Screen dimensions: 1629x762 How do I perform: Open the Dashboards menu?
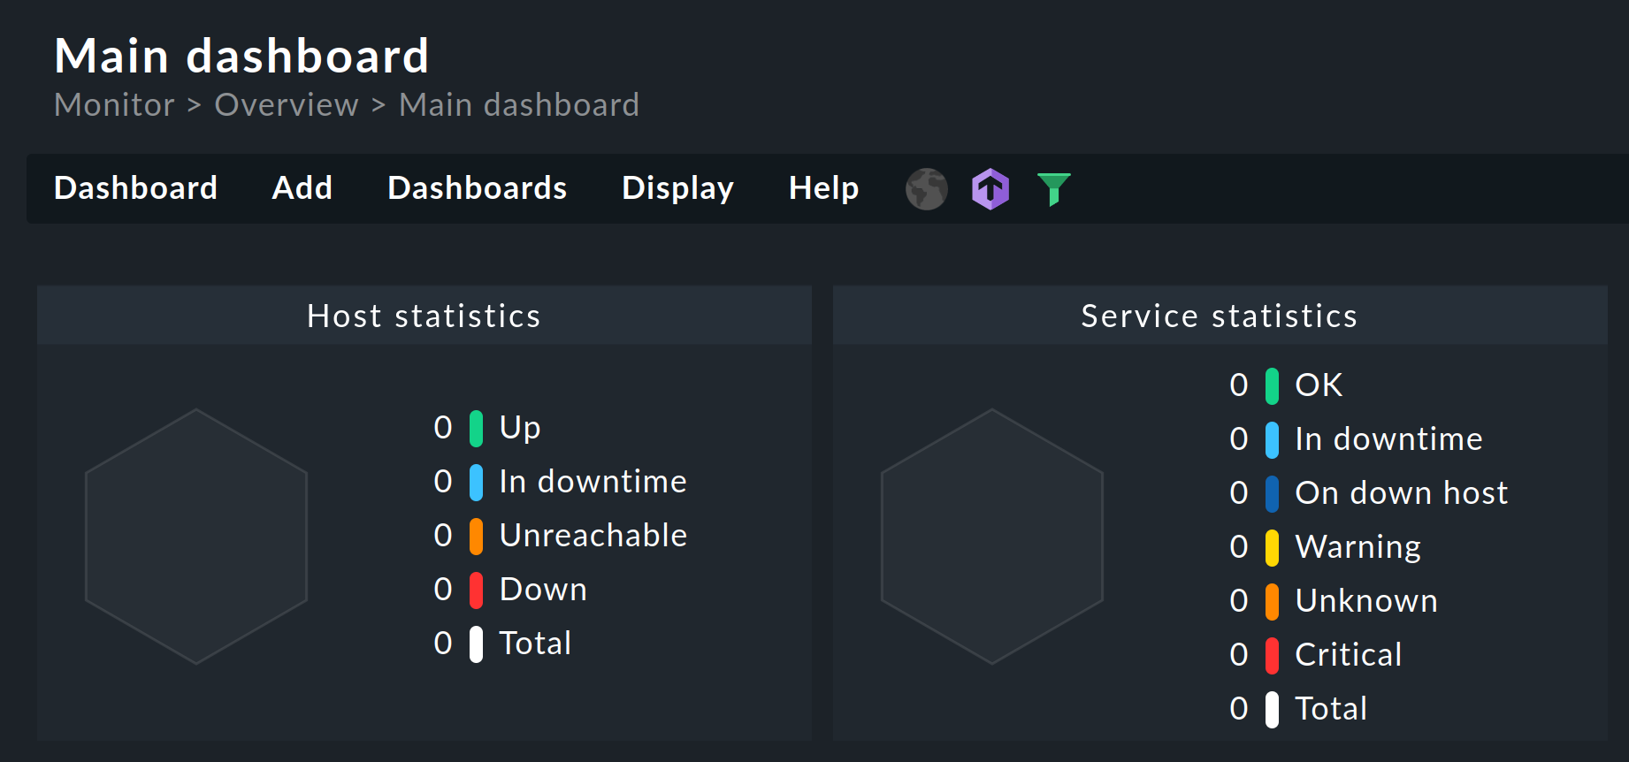tap(478, 188)
